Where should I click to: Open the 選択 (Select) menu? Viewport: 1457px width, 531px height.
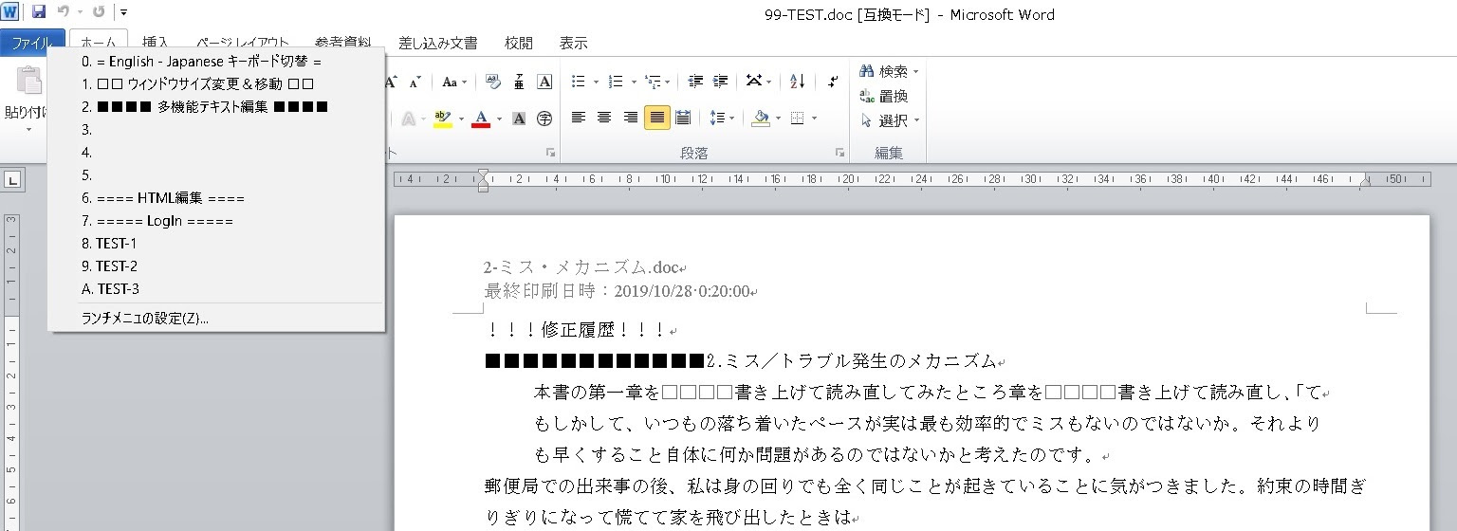(x=889, y=120)
